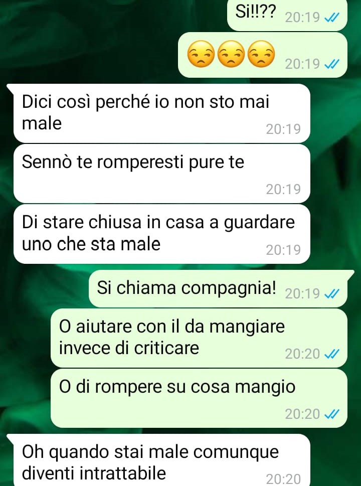Select the 'Sennò te romperesti pure te' message

(161, 174)
